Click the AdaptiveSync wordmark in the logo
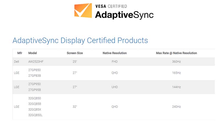The image size is (221, 127). [x=124, y=14]
